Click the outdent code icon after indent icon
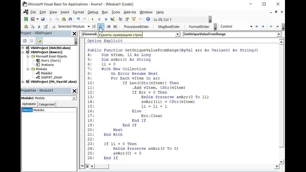 [x=115, y=26]
